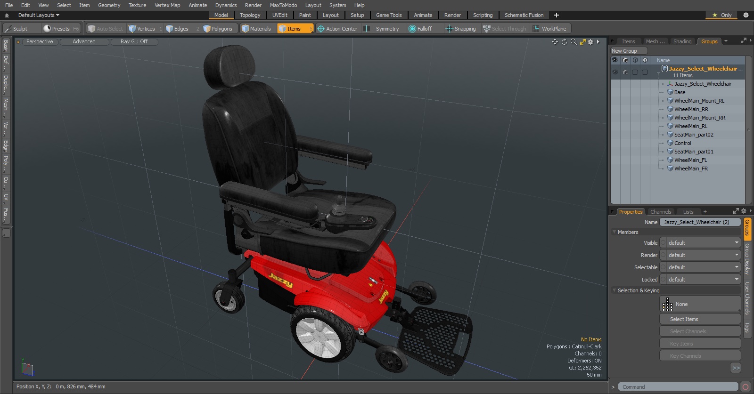Click the properties panel gear icon
The width and height of the screenshot is (754, 394).
[x=744, y=211]
